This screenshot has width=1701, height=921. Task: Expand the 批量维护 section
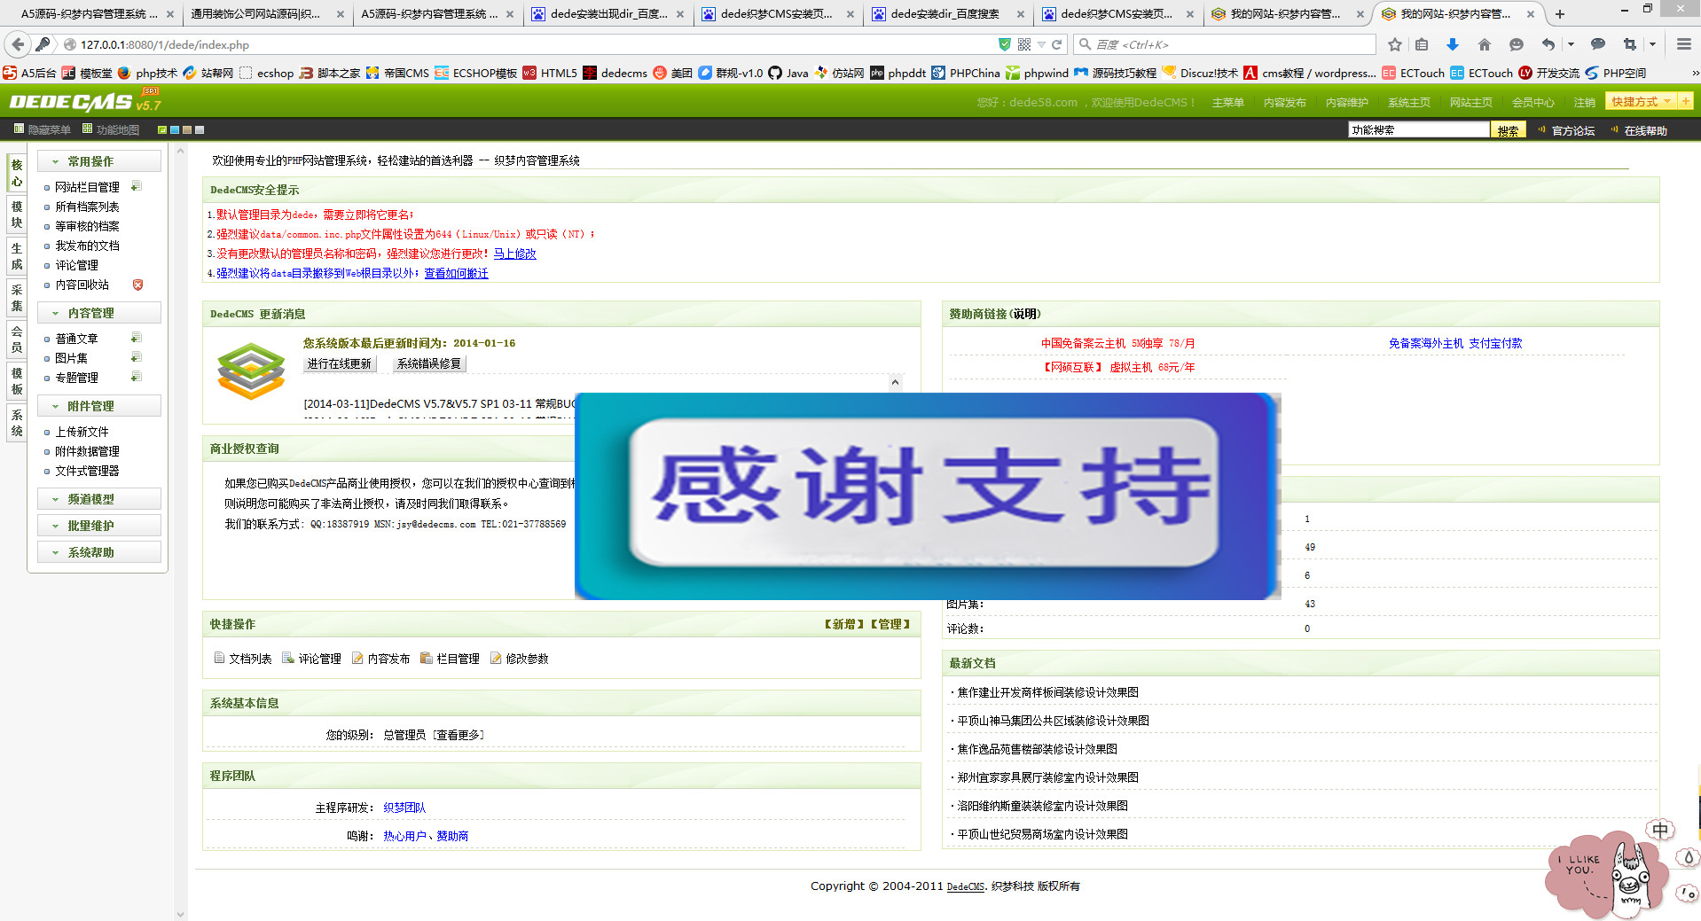[99, 526]
